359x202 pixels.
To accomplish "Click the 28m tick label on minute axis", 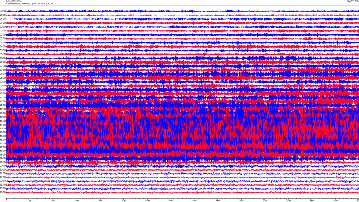I will pyautogui.click(x=335, y=201).
